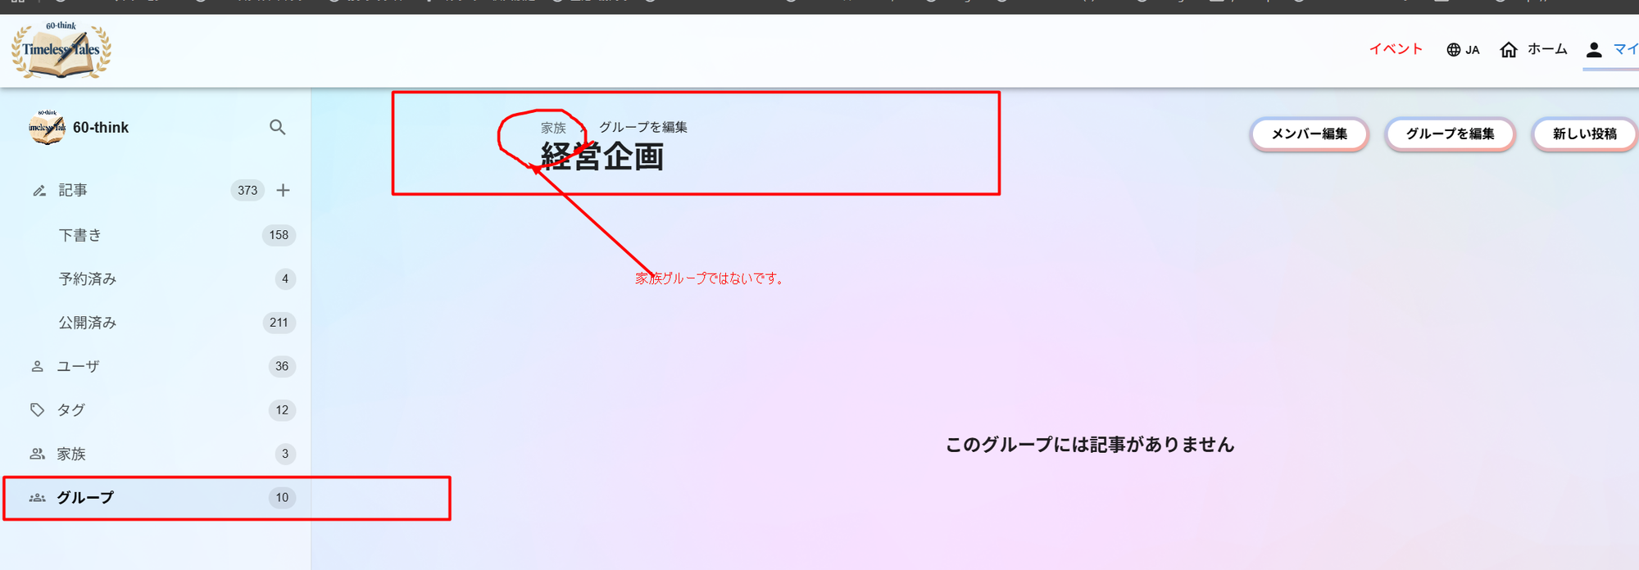
Task: Click the tag icon beside タグ
Action: click(x=38, y=410)
